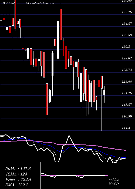The height and width of the screenshot is (189, 135).
Task: Click the 118.87 price axis label
Action: 127,105
